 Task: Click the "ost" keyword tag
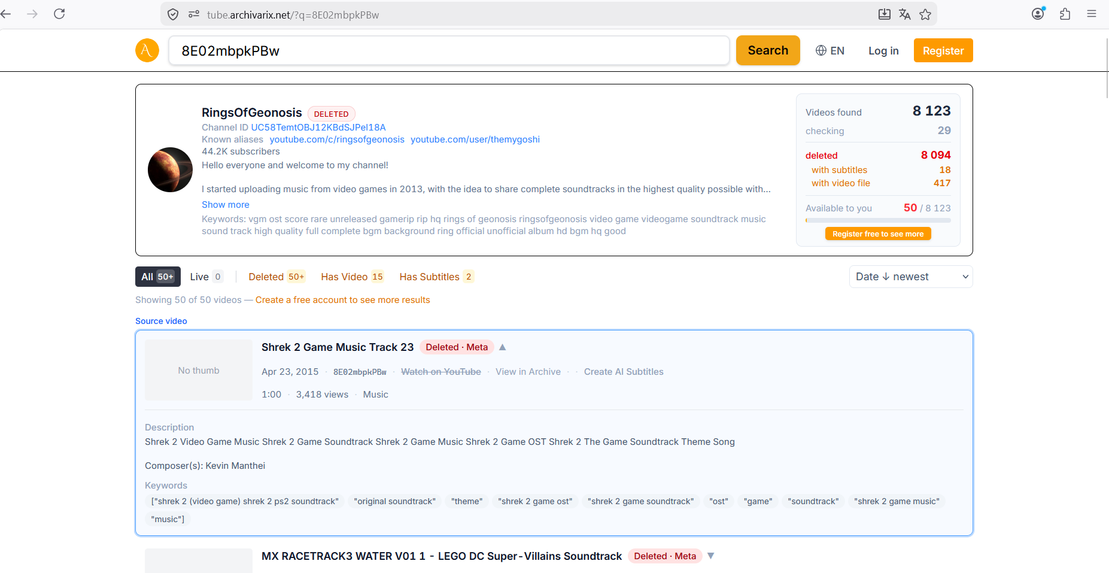click(719, 501)
